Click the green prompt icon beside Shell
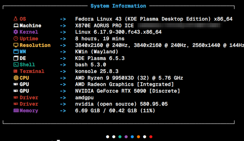The width and height of the screenshot is (244, 141). pos(16,65)
